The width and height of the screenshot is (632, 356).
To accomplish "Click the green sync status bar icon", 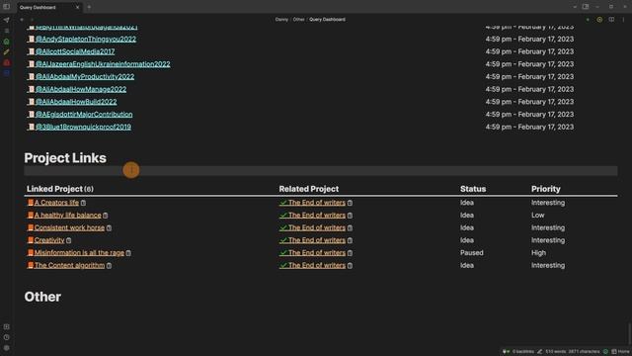I will point(605,352).
